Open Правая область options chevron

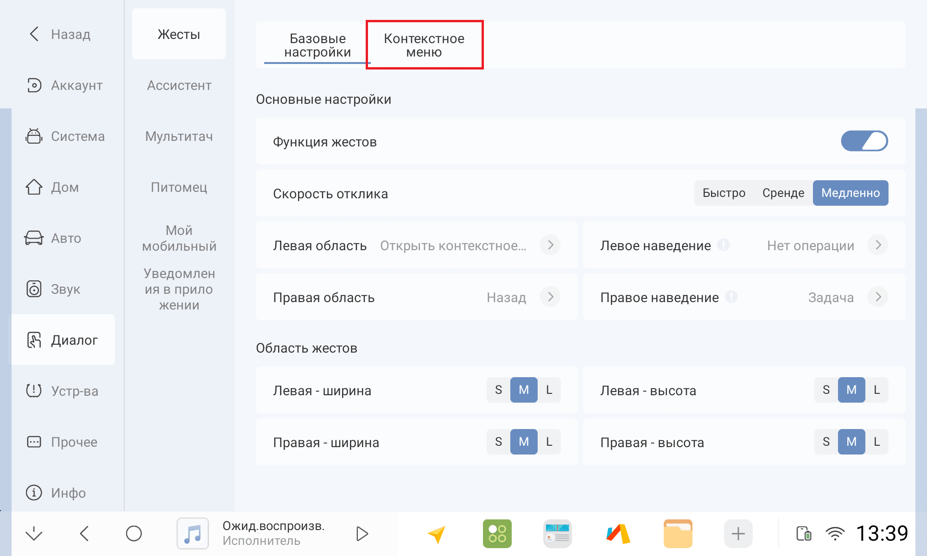tap(550, 297)
